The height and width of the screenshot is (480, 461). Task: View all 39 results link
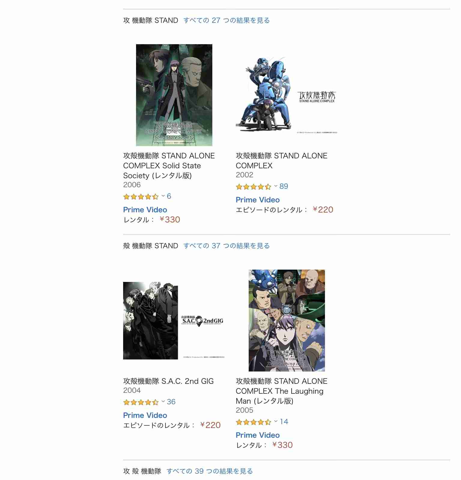tap(210, 471)
